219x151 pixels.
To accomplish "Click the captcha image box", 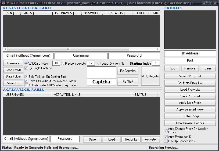I will click(101, 72).
